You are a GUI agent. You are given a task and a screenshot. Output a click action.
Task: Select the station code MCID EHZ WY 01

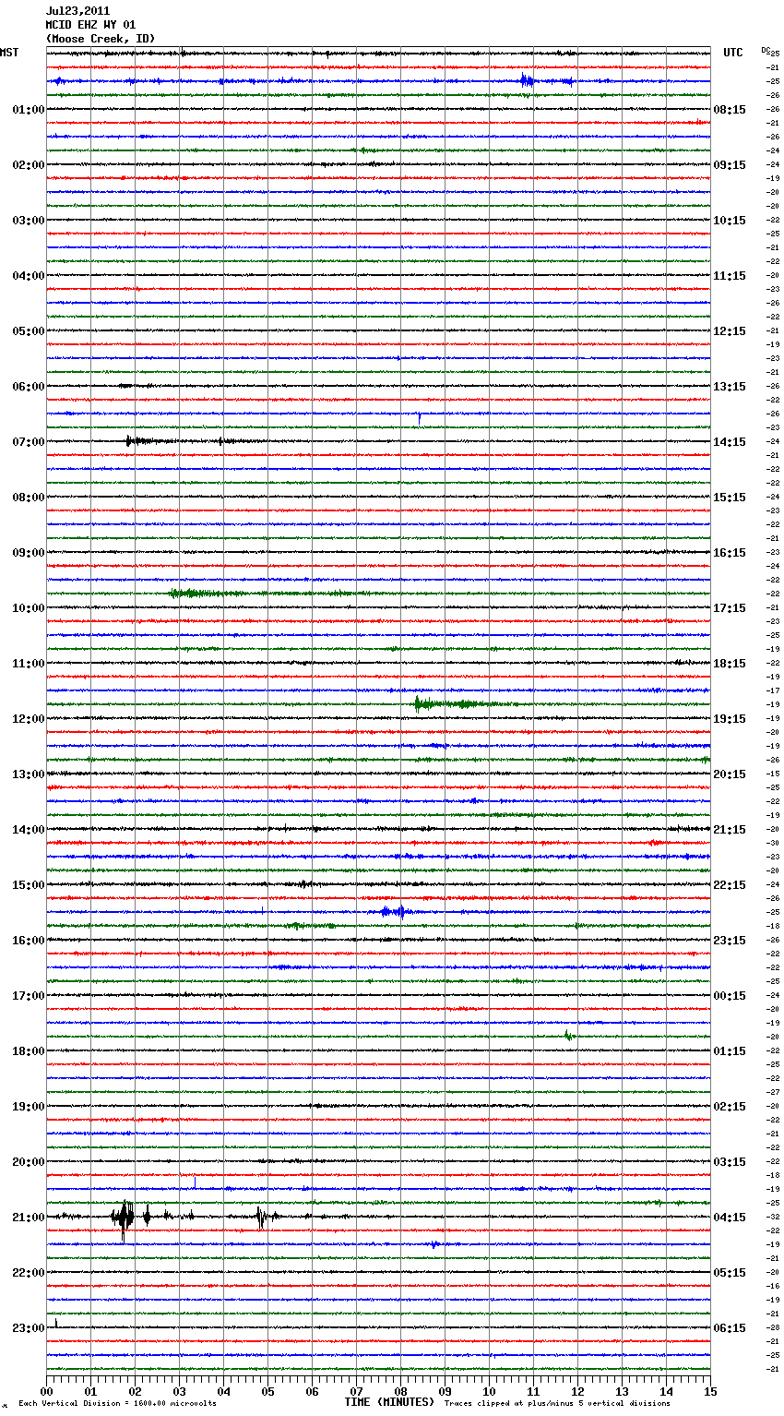click(x=90, y=25)
